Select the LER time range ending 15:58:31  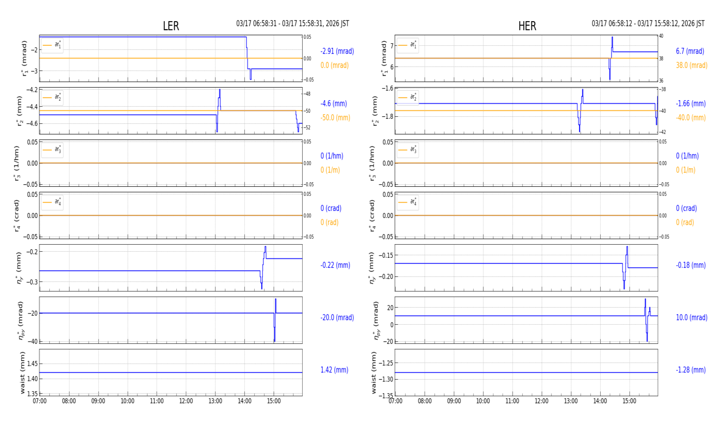[293, 24]
